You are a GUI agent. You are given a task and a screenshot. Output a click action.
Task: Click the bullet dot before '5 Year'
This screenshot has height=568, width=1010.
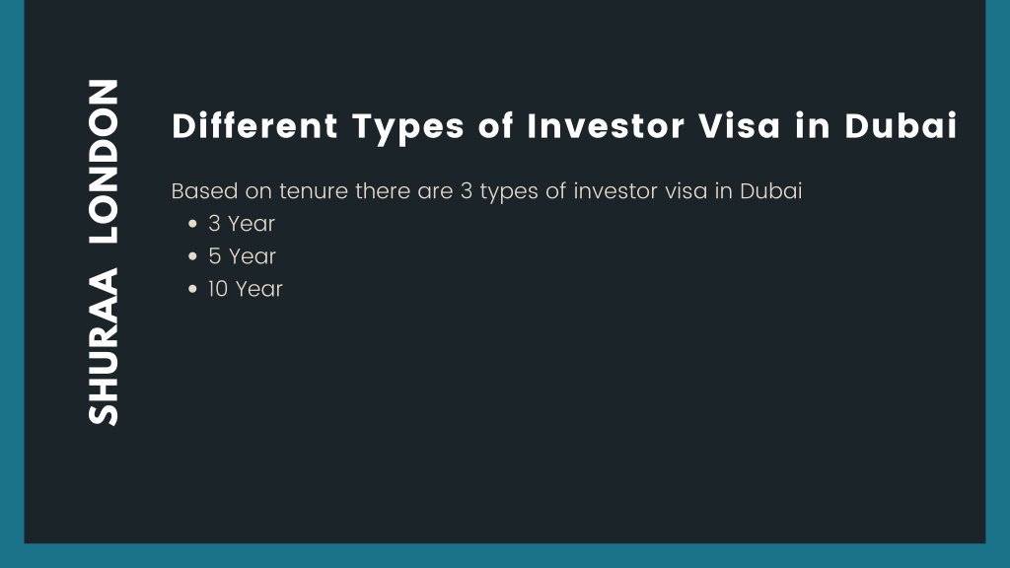click(x=192, y=256)
